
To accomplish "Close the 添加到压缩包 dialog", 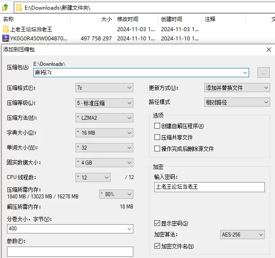I will click(269, 50).
